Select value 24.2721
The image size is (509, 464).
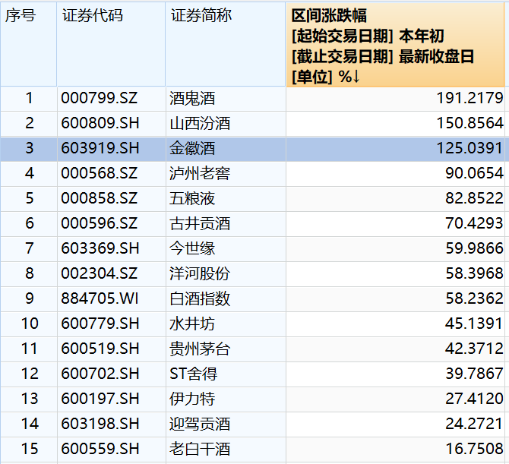coord(474,424)
